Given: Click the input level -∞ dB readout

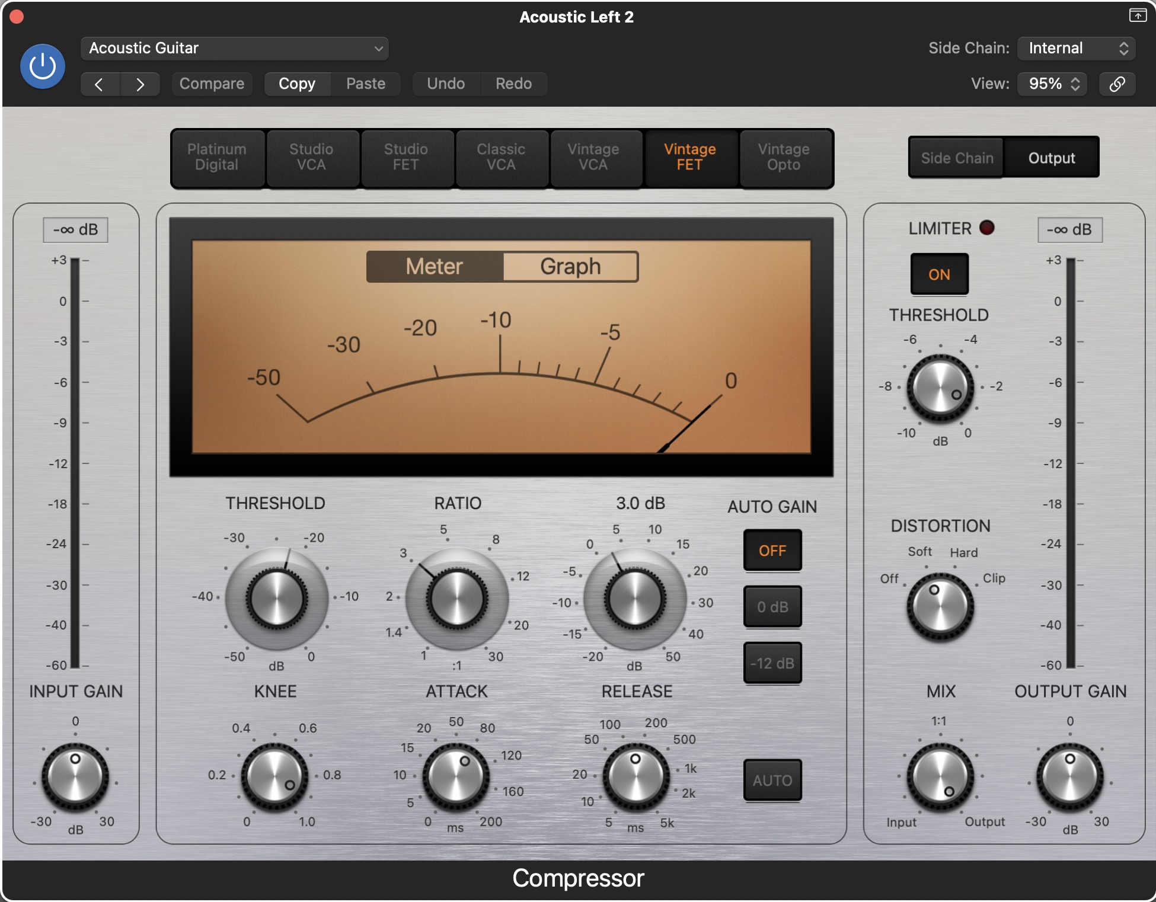Looking at the screenshot, I should click(75, 230).
